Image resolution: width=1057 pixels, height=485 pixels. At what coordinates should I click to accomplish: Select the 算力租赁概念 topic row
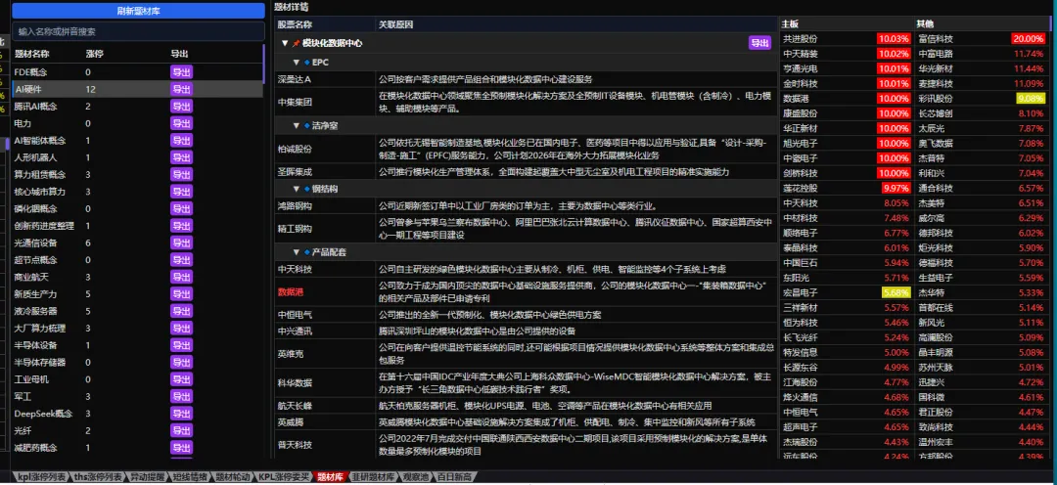pyautogui.click(x=138, y=174)
